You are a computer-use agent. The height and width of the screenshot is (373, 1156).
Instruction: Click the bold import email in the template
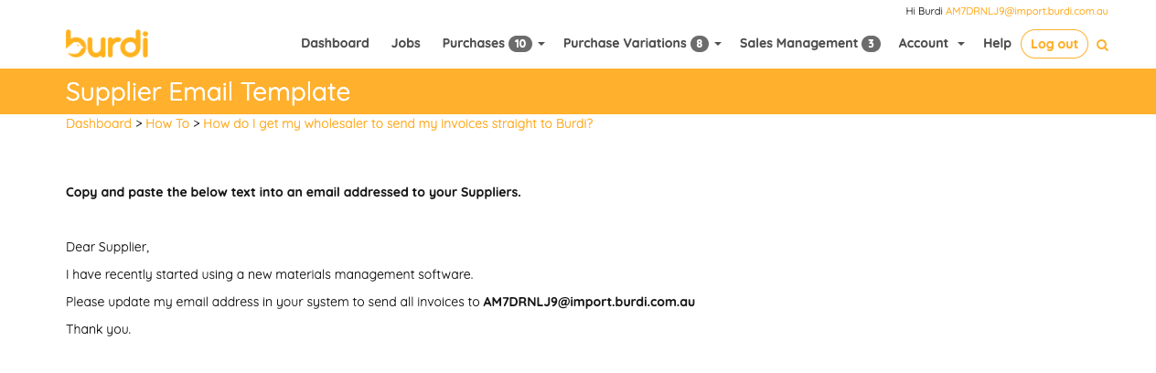(x=589, y=302)
